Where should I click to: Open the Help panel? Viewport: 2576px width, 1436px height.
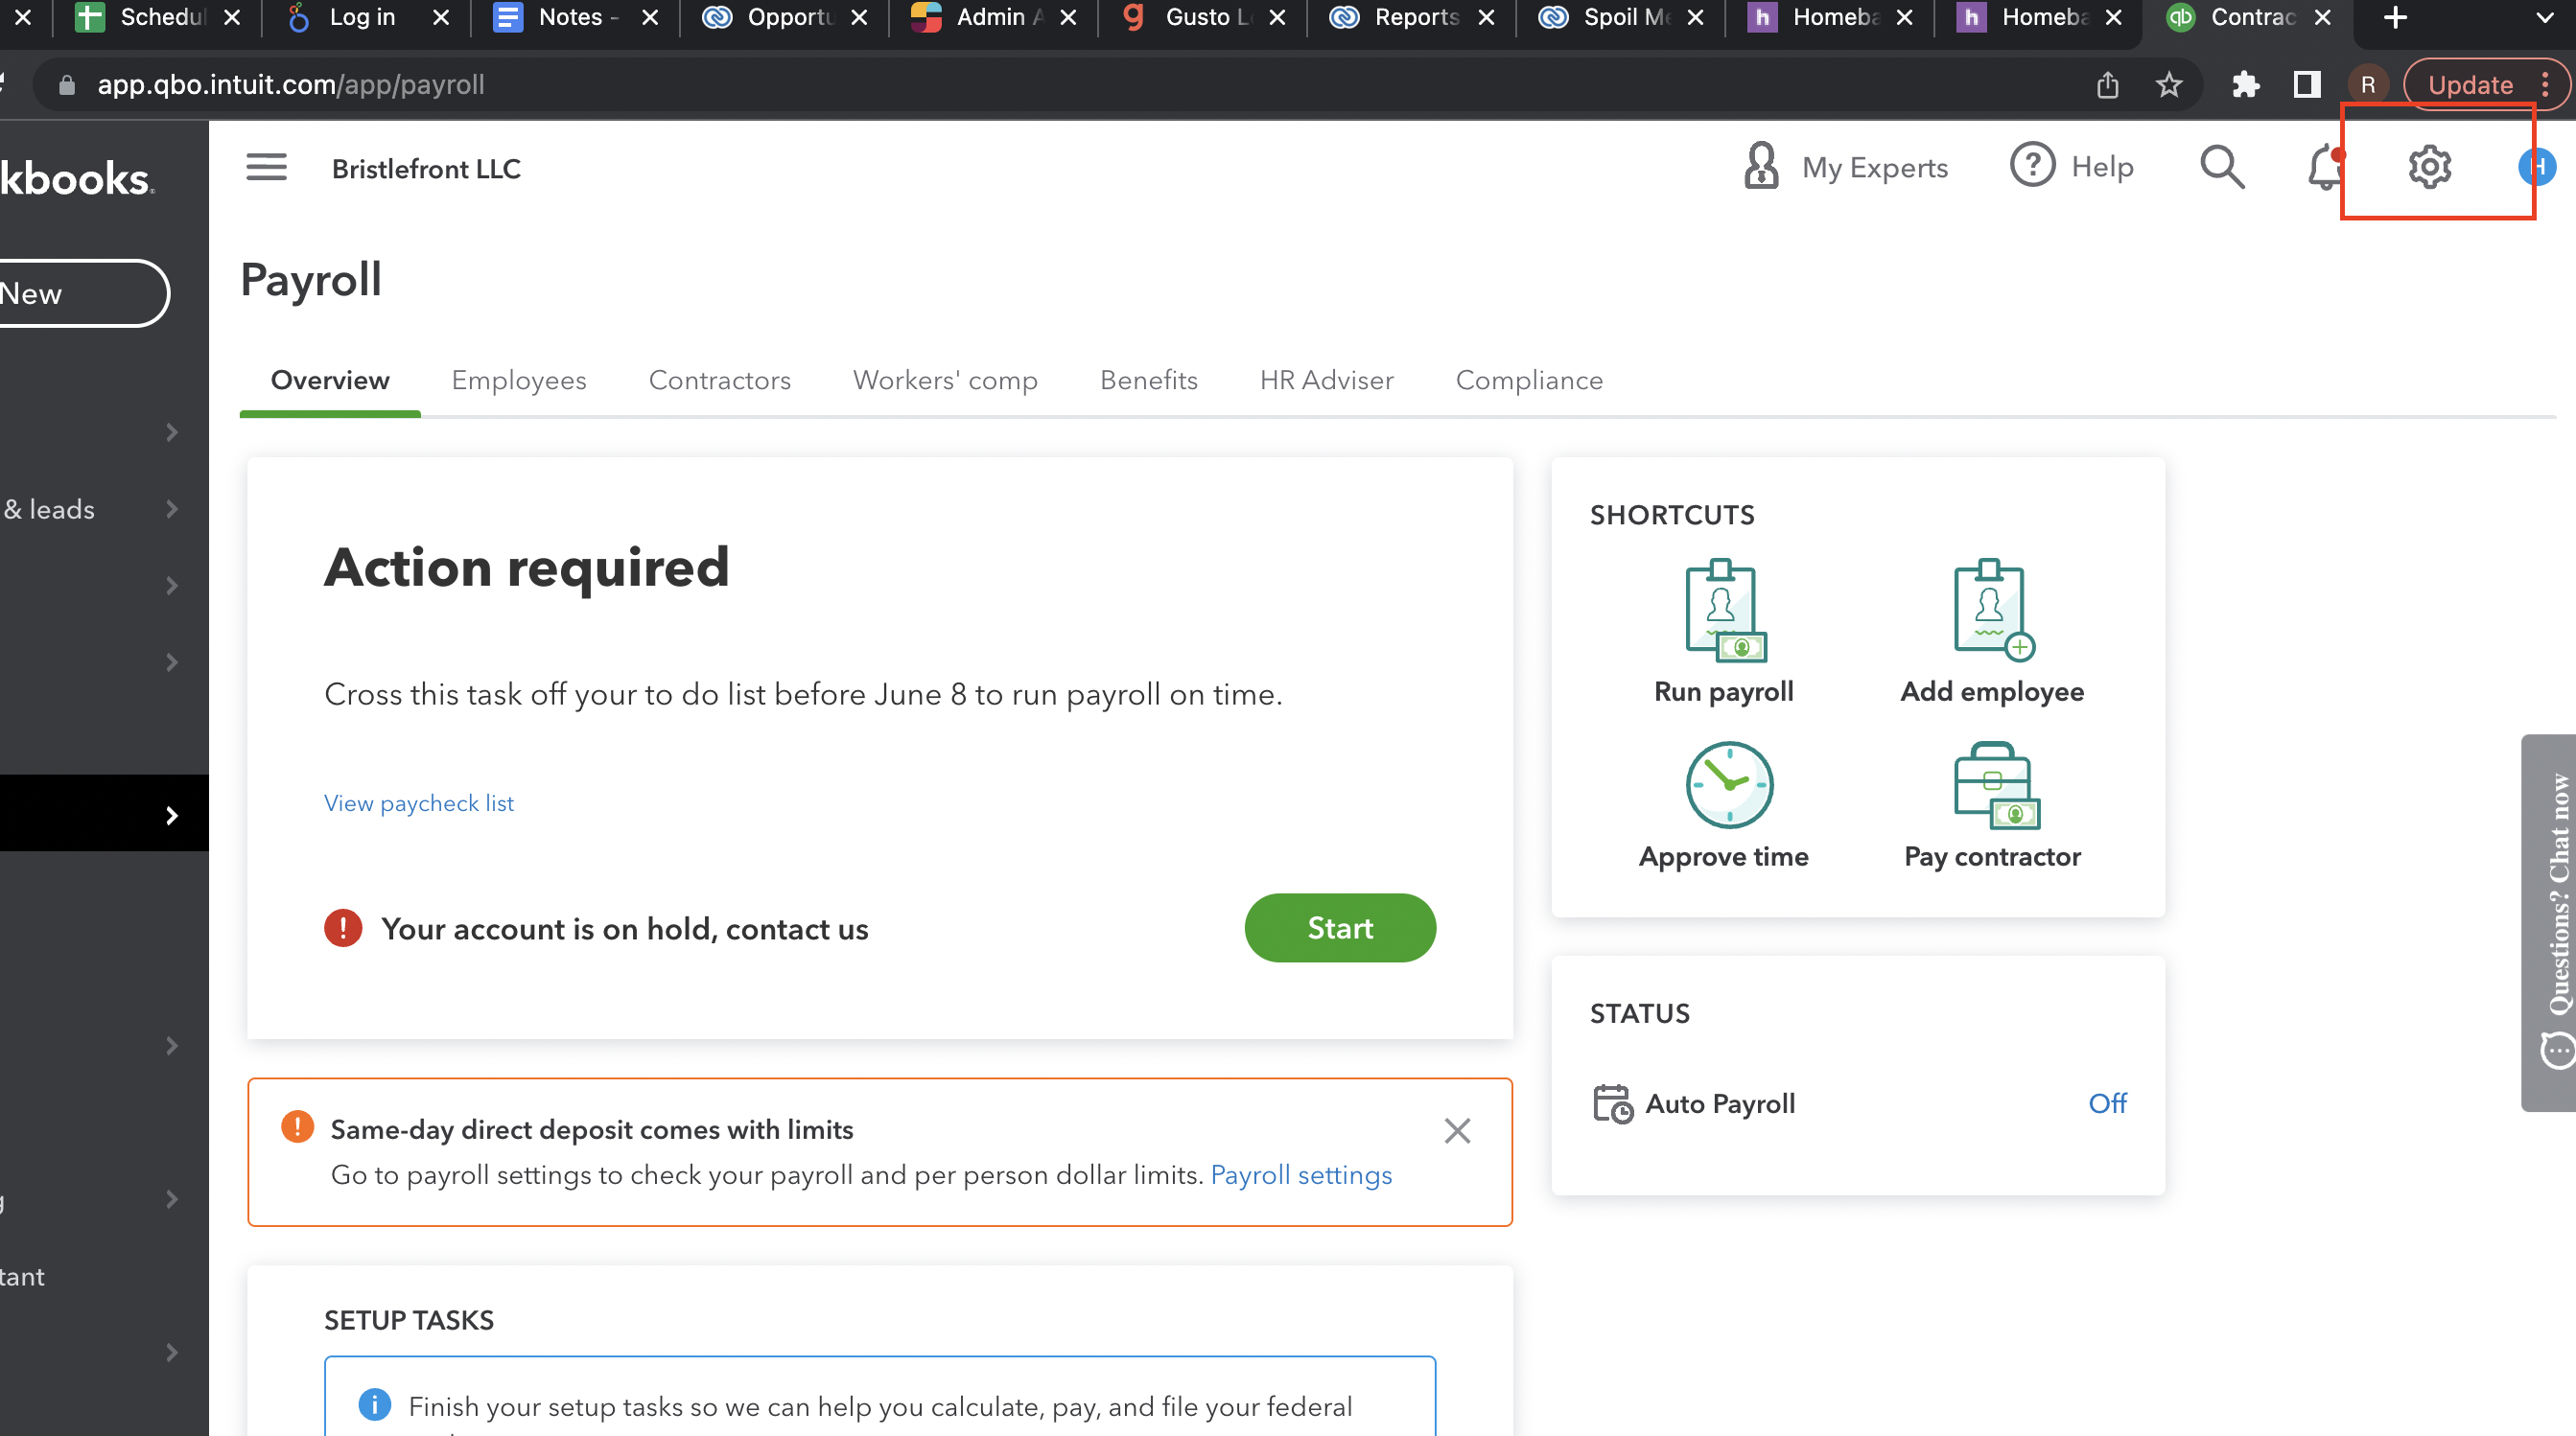point(2072,167)
